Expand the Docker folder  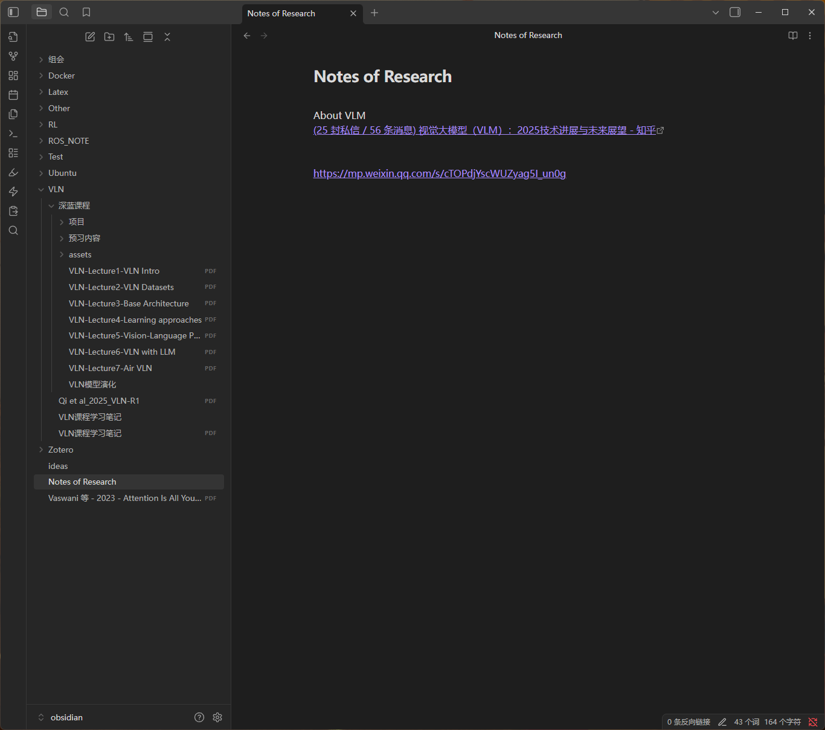[62, 76]
